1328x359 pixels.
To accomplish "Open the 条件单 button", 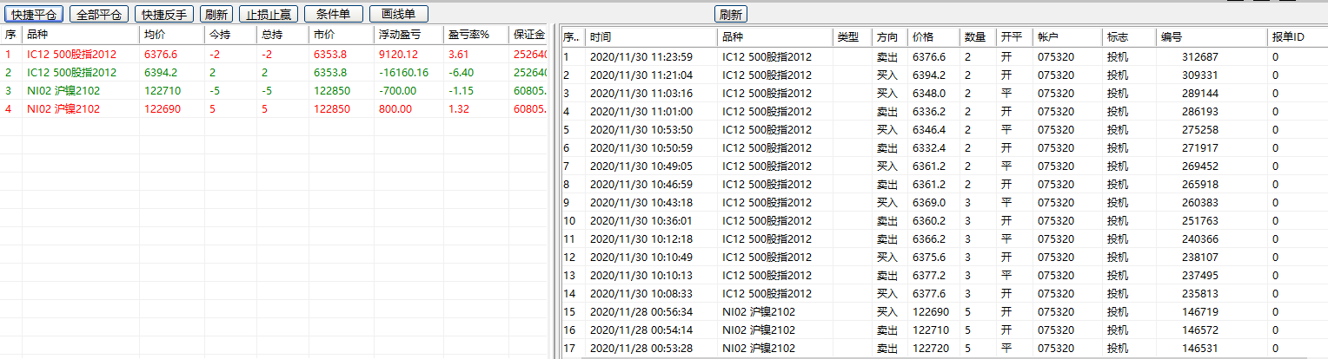I will [x=334, y=15].
